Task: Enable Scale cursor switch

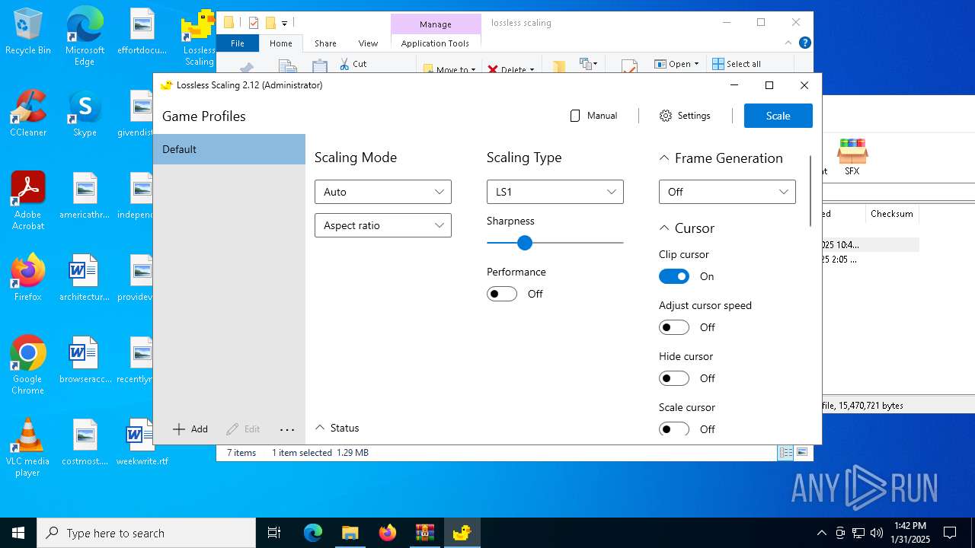Action: point(674,429)
